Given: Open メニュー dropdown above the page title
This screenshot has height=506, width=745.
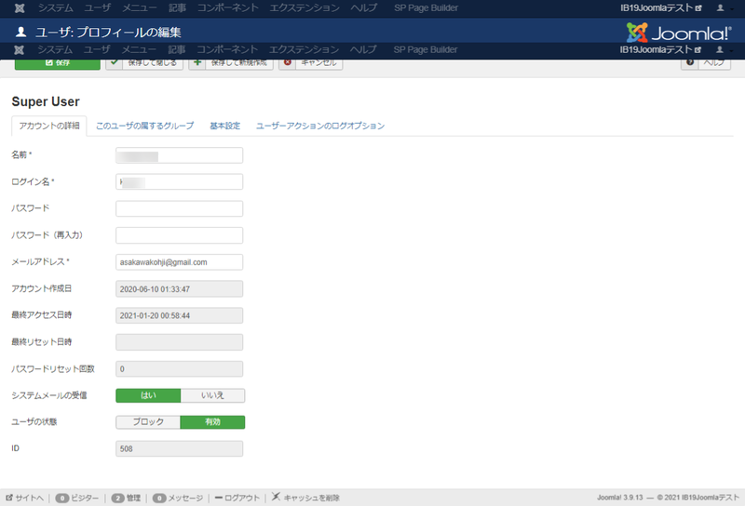Looking at the screenshot, I should click(139, 8).
